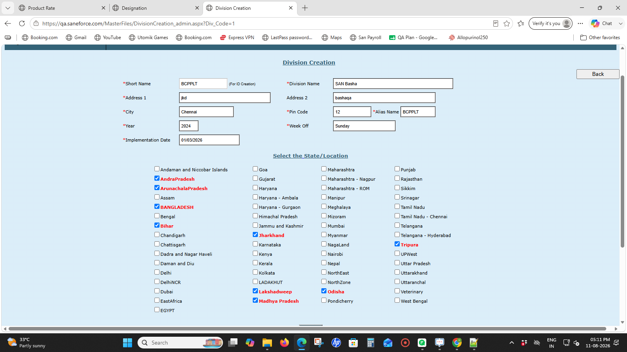Viewport: 627px width, 352px height.
Task: Click the vertical page scrollbar thumb
Action: [622, 161]
